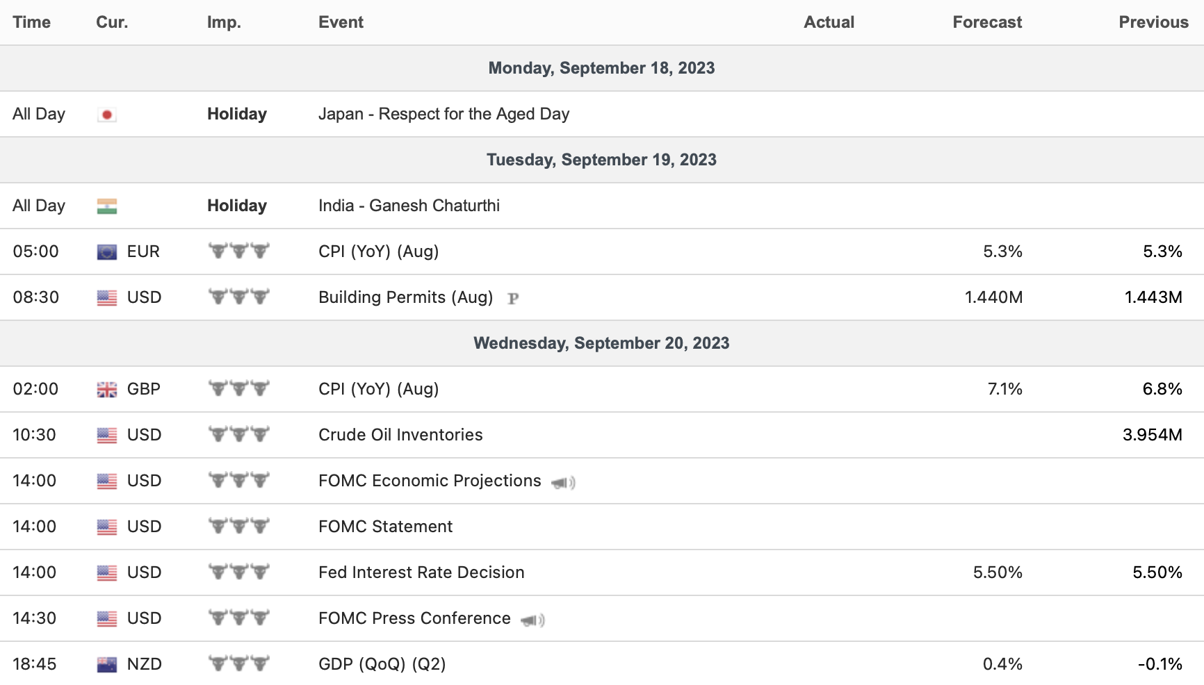
Task: Open the Fed Interest Rate Decision event
Action: coord(421,572)
